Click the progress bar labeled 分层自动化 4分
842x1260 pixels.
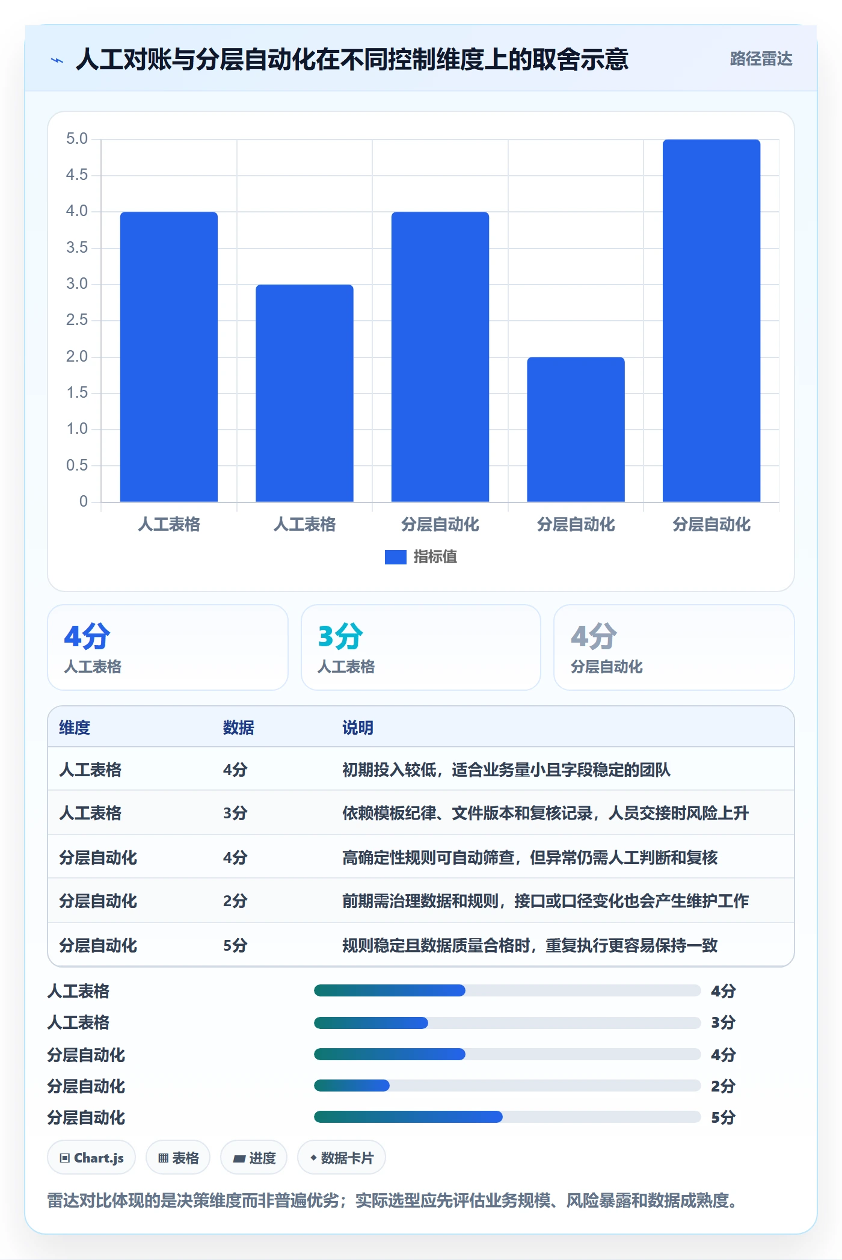tap(508, 1054)
